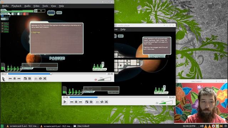Screen dimensions: 228x128
Task: Click the video area of screencast-5 player
Action: 57,40
